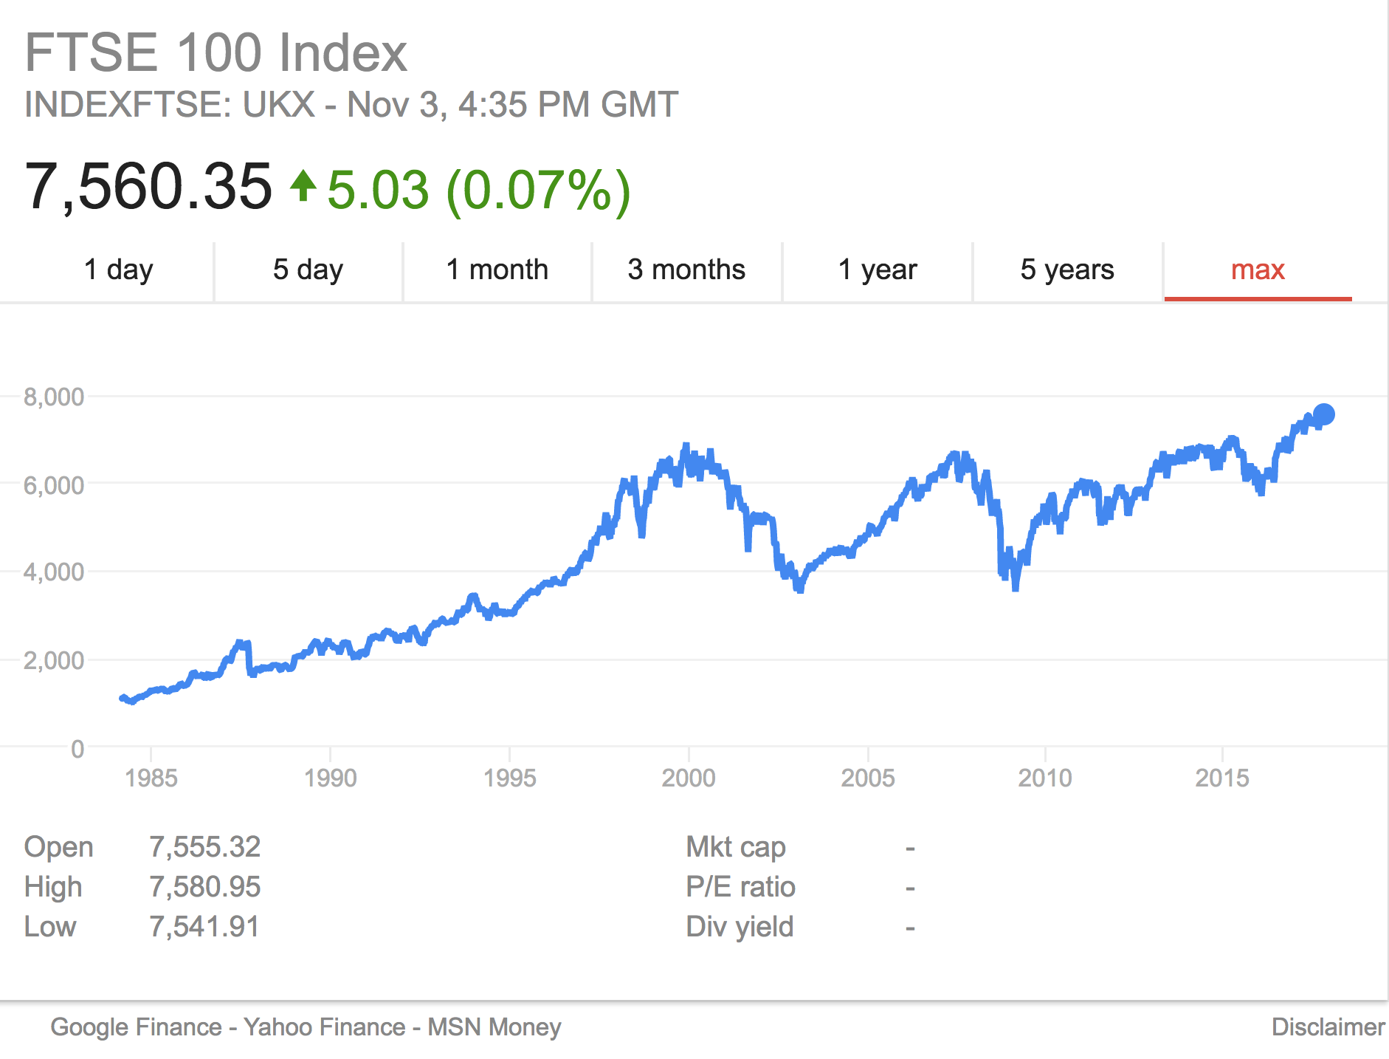Select the 5 day range tab
1389x1059 pixels.
pyautogui.click(x=308, y=270)
